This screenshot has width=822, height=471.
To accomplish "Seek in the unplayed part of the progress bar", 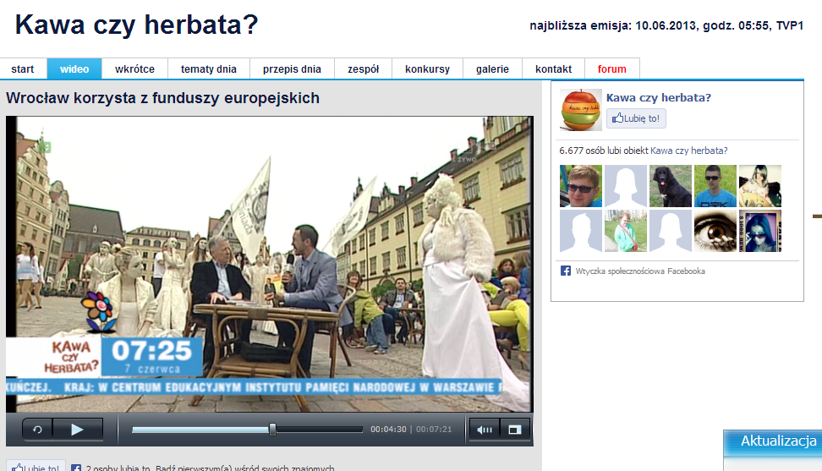I will [x=320, y=430].
